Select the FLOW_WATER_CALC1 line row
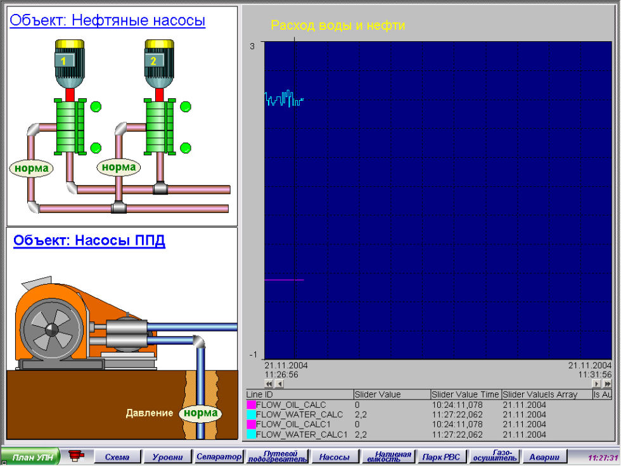 [429, 435]
